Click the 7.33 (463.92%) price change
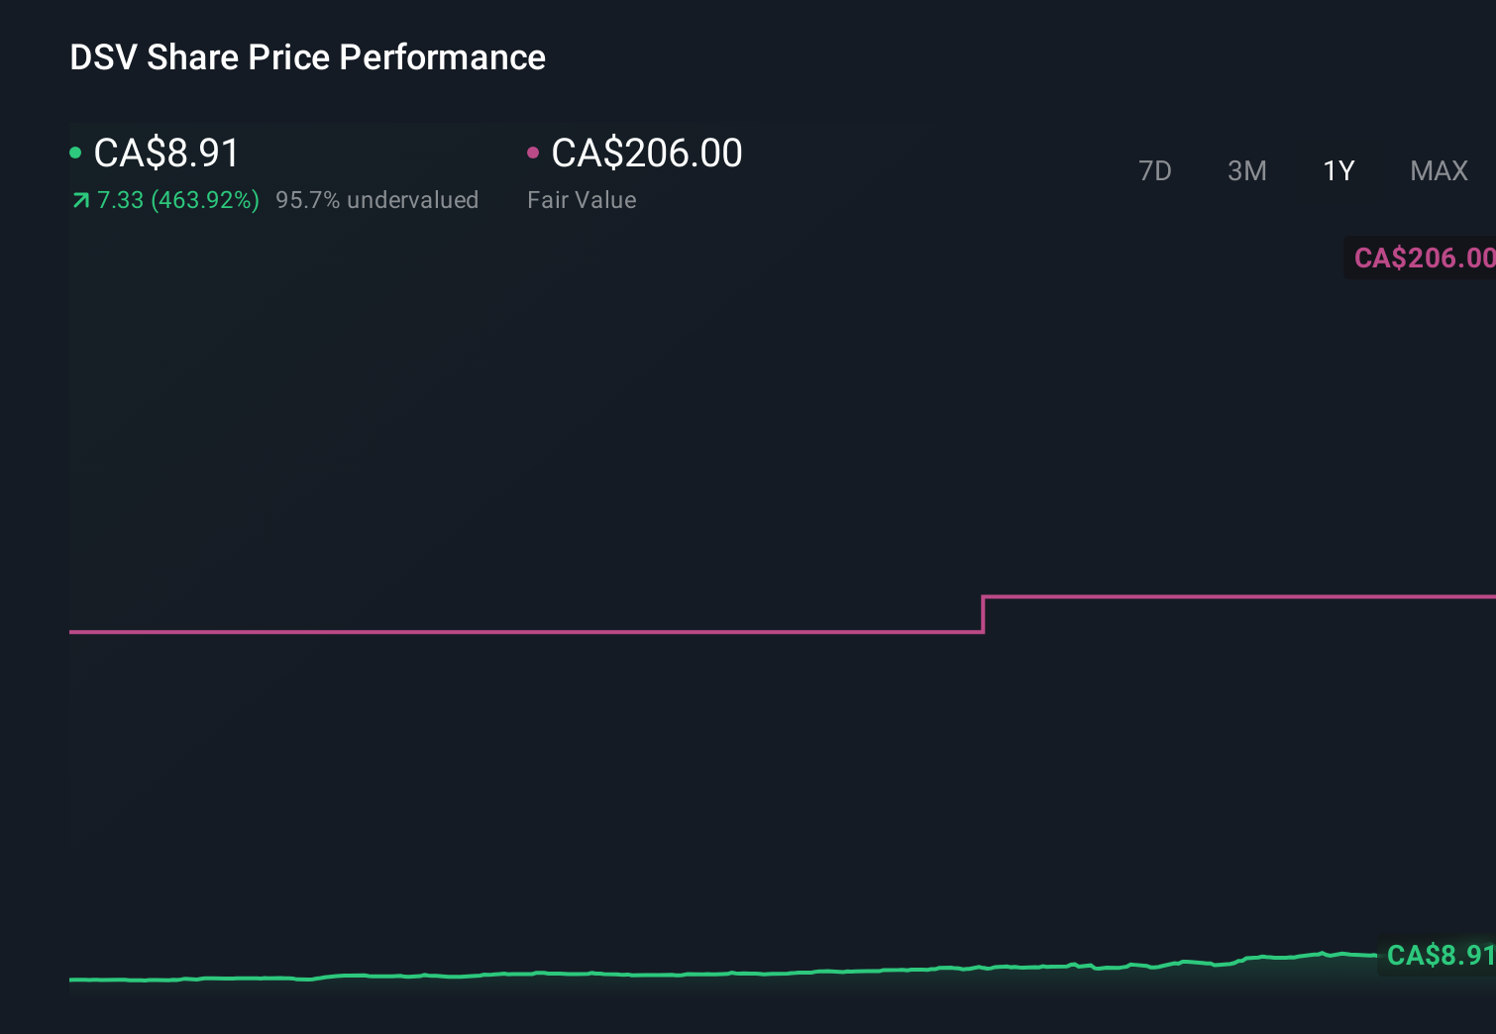 [177, 200]
